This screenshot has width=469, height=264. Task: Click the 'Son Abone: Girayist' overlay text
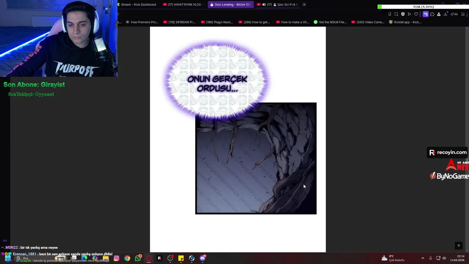point(34,85)
